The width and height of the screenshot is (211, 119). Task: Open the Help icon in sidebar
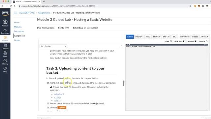point(5,70)
